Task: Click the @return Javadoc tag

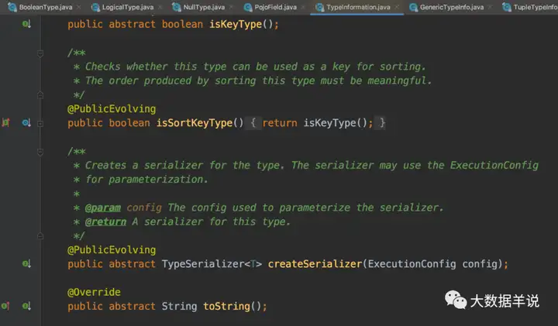Action: pyautogui.click(x=105, y=221)
